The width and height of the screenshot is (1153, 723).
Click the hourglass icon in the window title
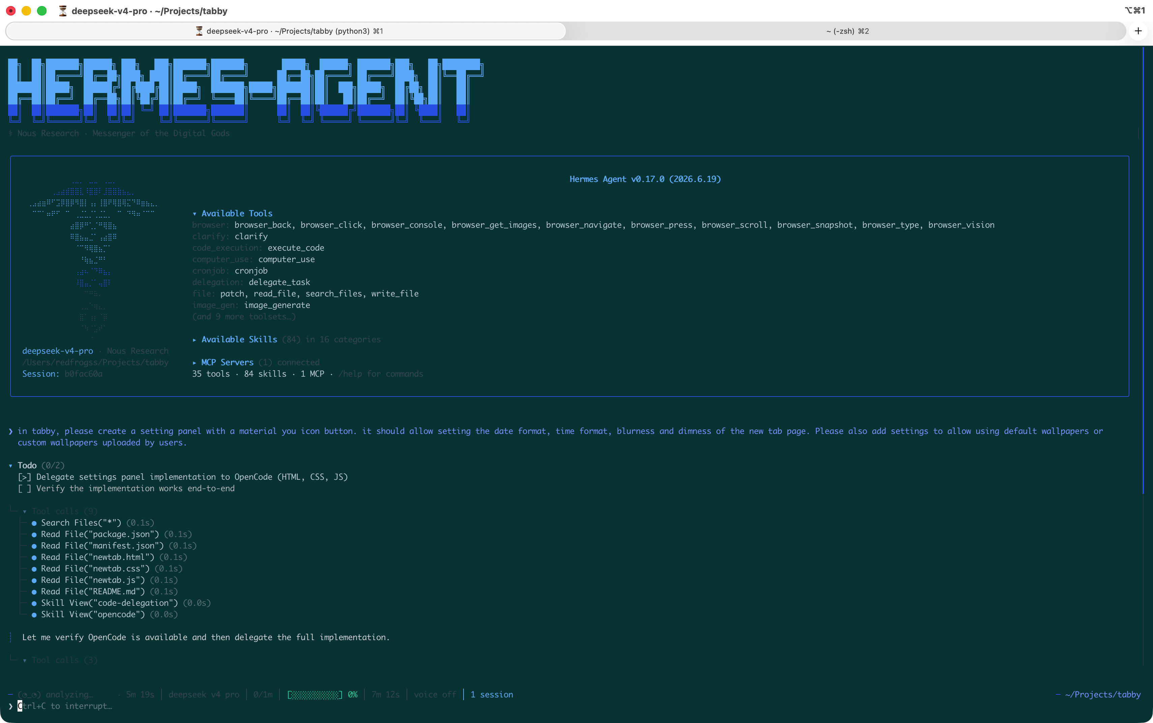[63, 10]
